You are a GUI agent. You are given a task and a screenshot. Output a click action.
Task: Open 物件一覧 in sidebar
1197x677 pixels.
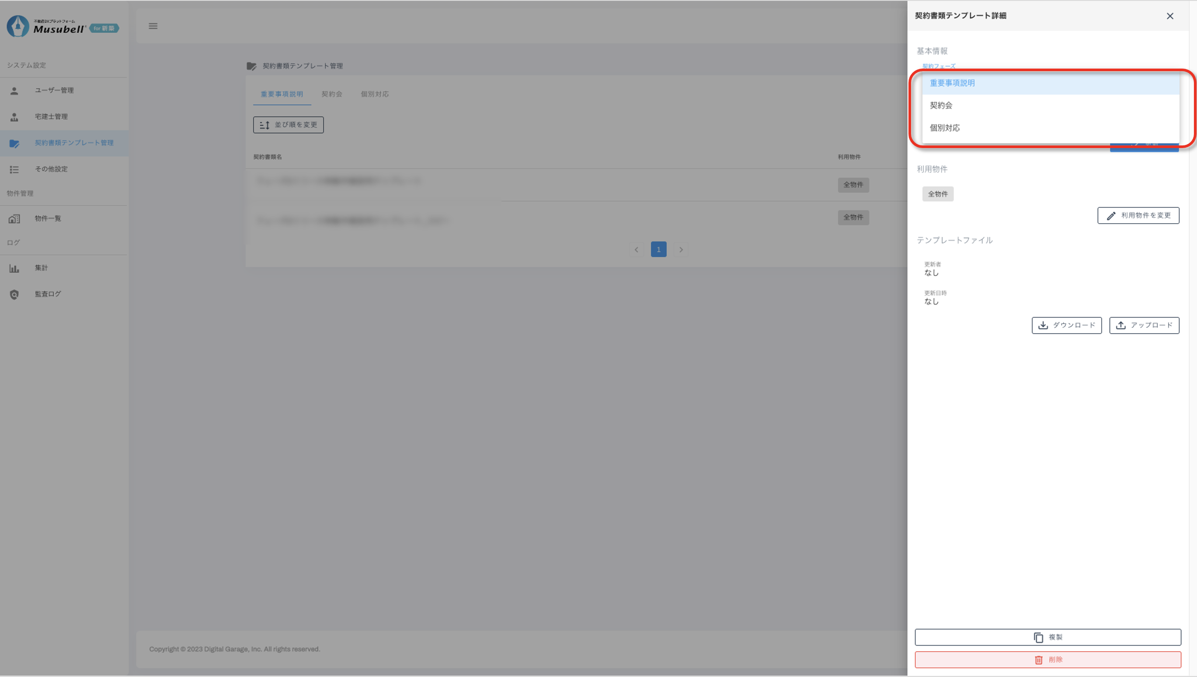[48, 218]
